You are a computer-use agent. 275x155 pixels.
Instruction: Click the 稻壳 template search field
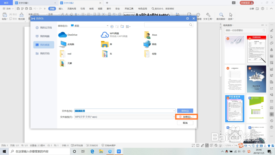[245, 30]
